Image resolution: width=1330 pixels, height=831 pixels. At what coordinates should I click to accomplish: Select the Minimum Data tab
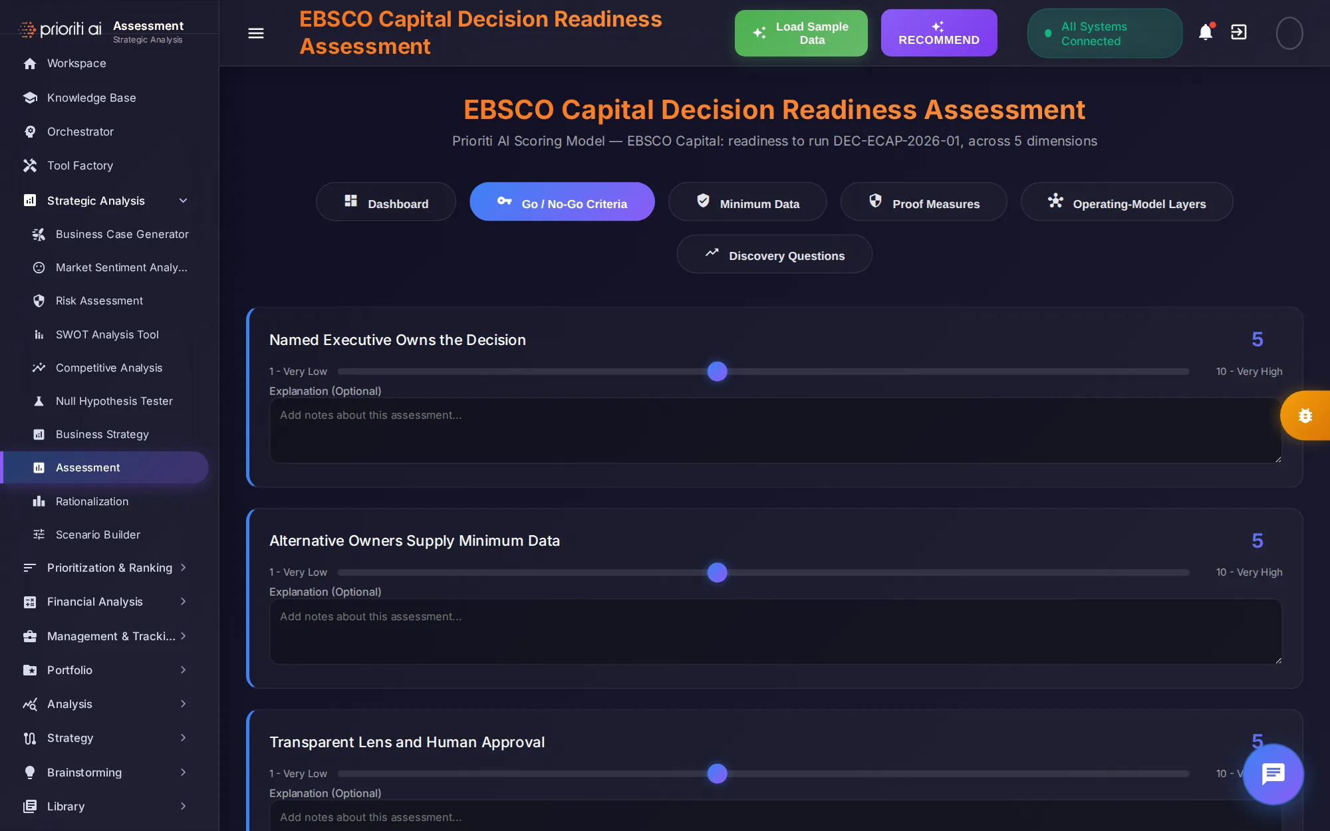(x=747, y=202)
